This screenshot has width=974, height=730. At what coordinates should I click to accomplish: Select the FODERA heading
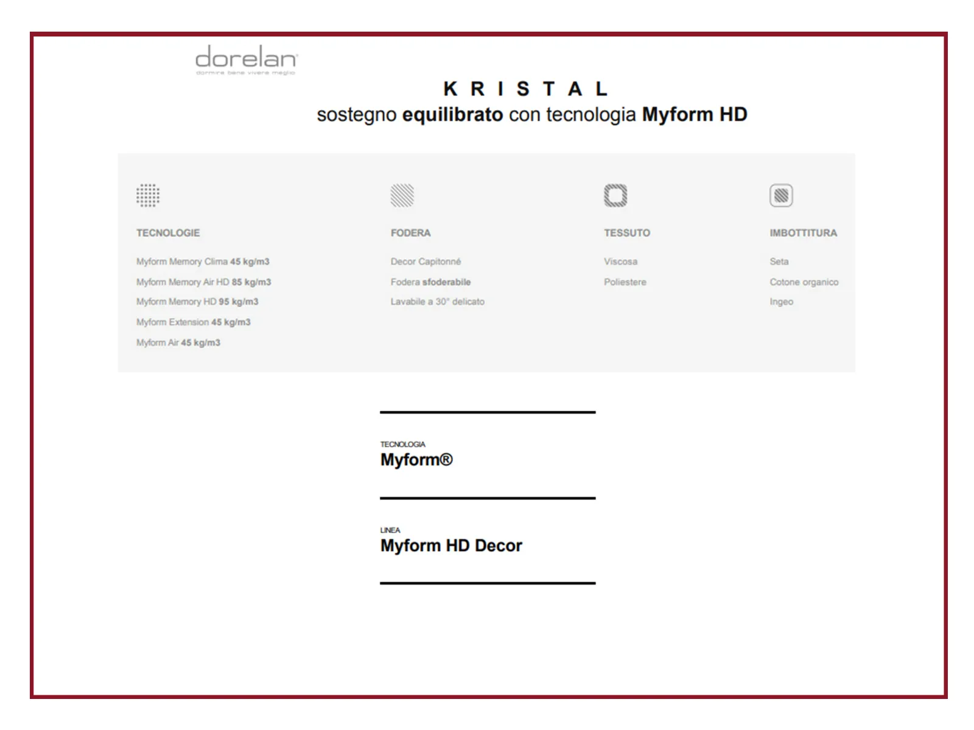[x=410, y=233]
